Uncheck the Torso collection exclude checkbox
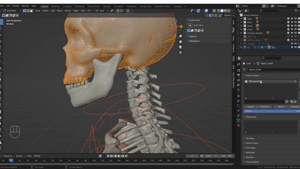 coord(288,29)
